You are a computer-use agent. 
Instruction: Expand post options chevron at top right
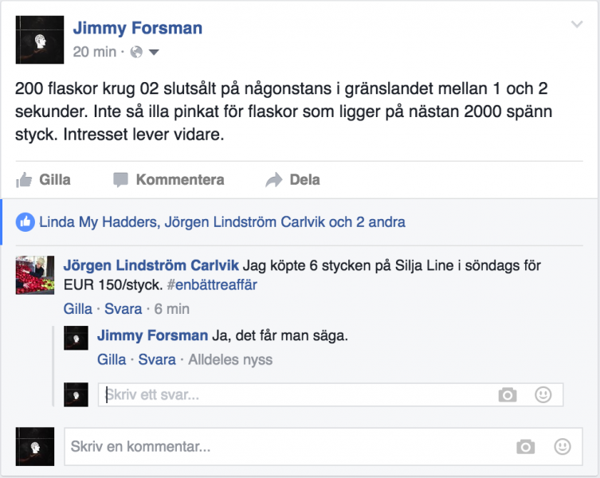577,25
